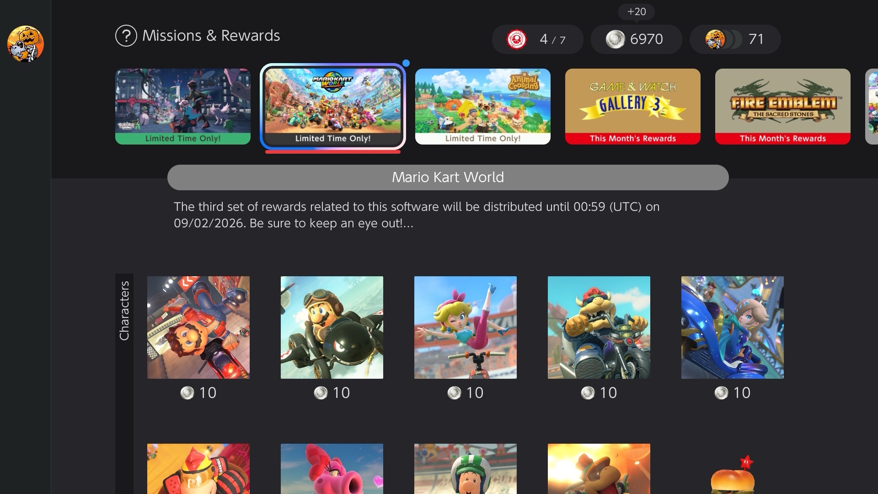This screenshot has width=878, height=494.
Task: Click the Mario Kart World title bar
Action: tap(448, 177)
